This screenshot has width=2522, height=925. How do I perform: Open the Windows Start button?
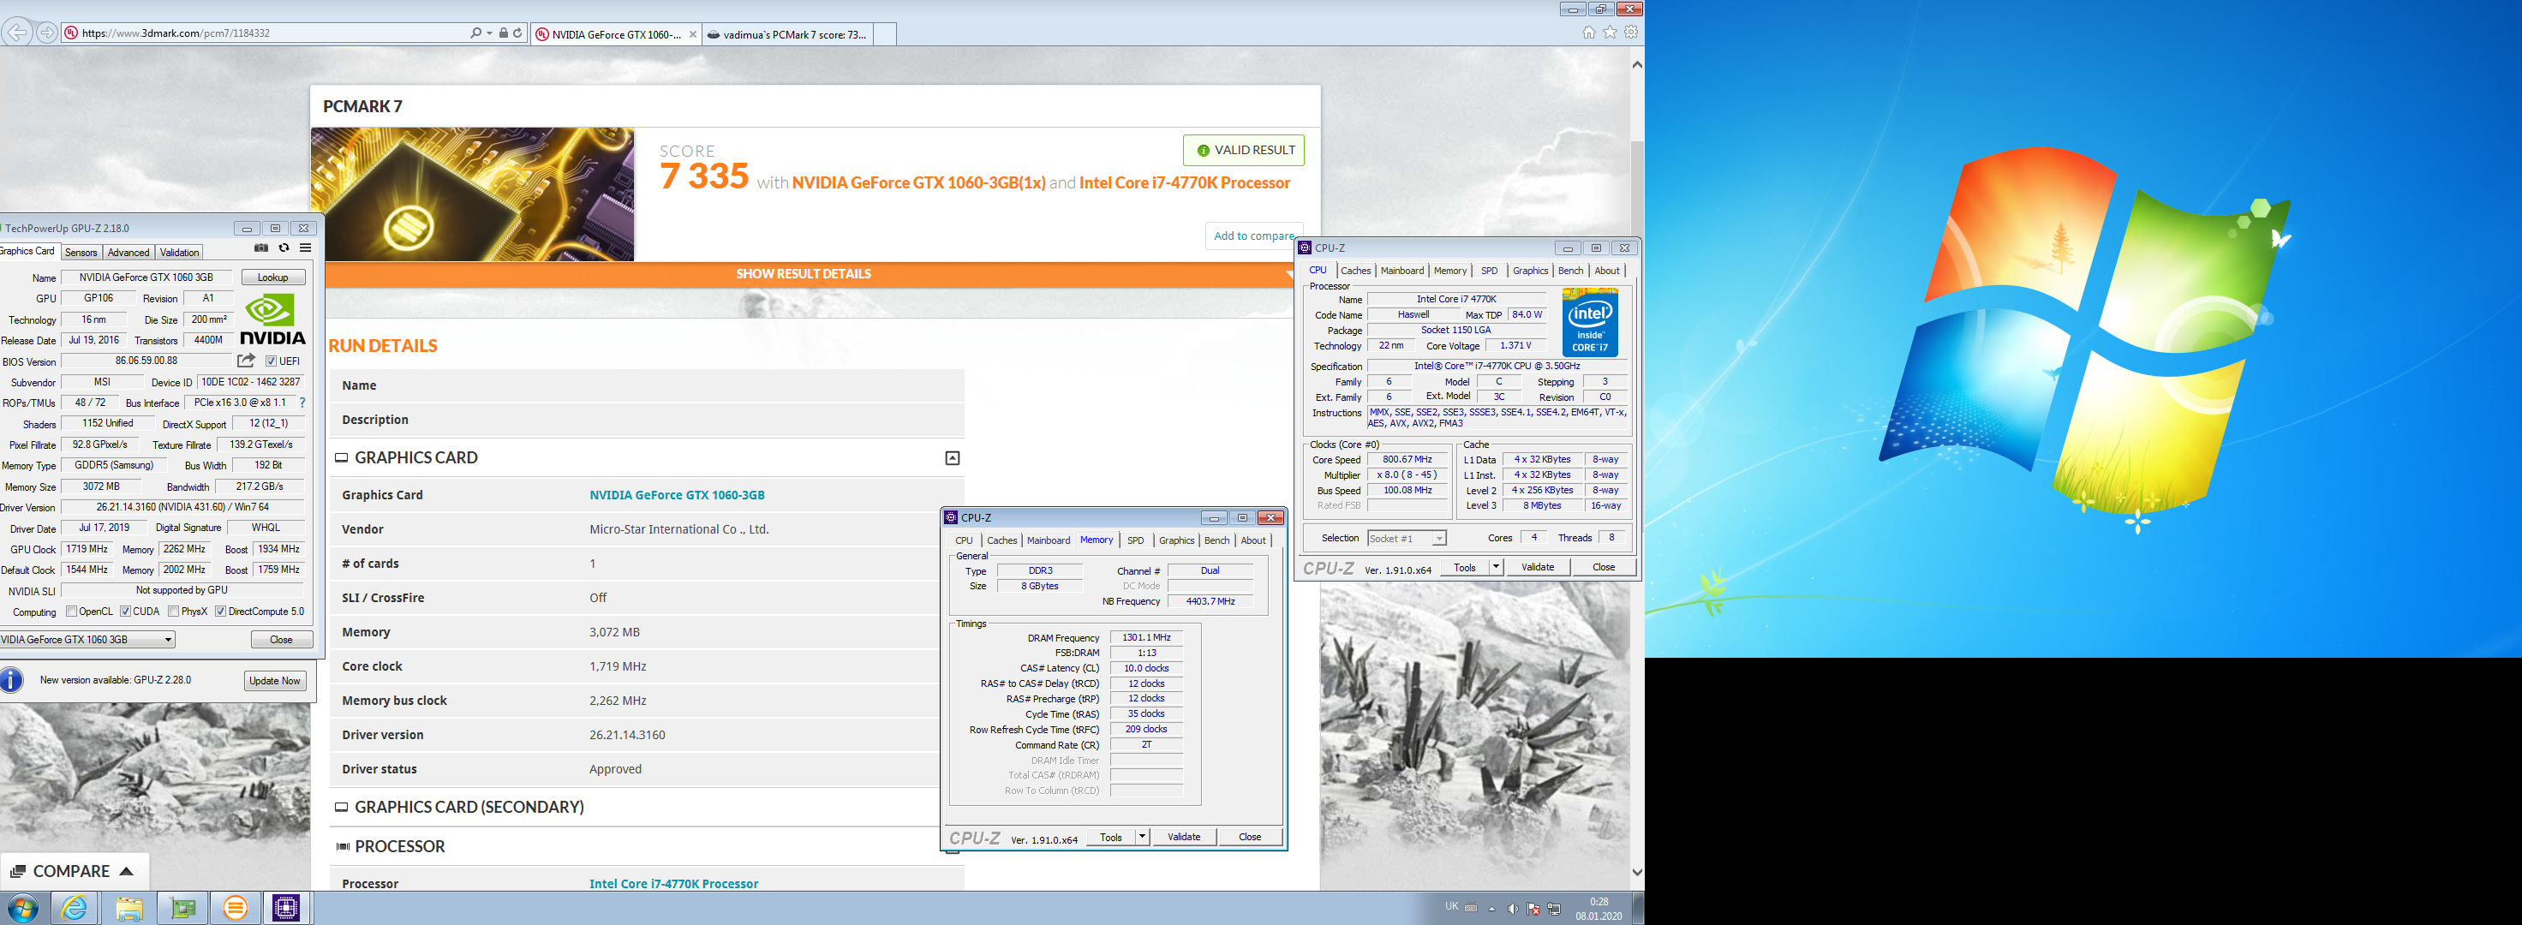tap(21, 909)
